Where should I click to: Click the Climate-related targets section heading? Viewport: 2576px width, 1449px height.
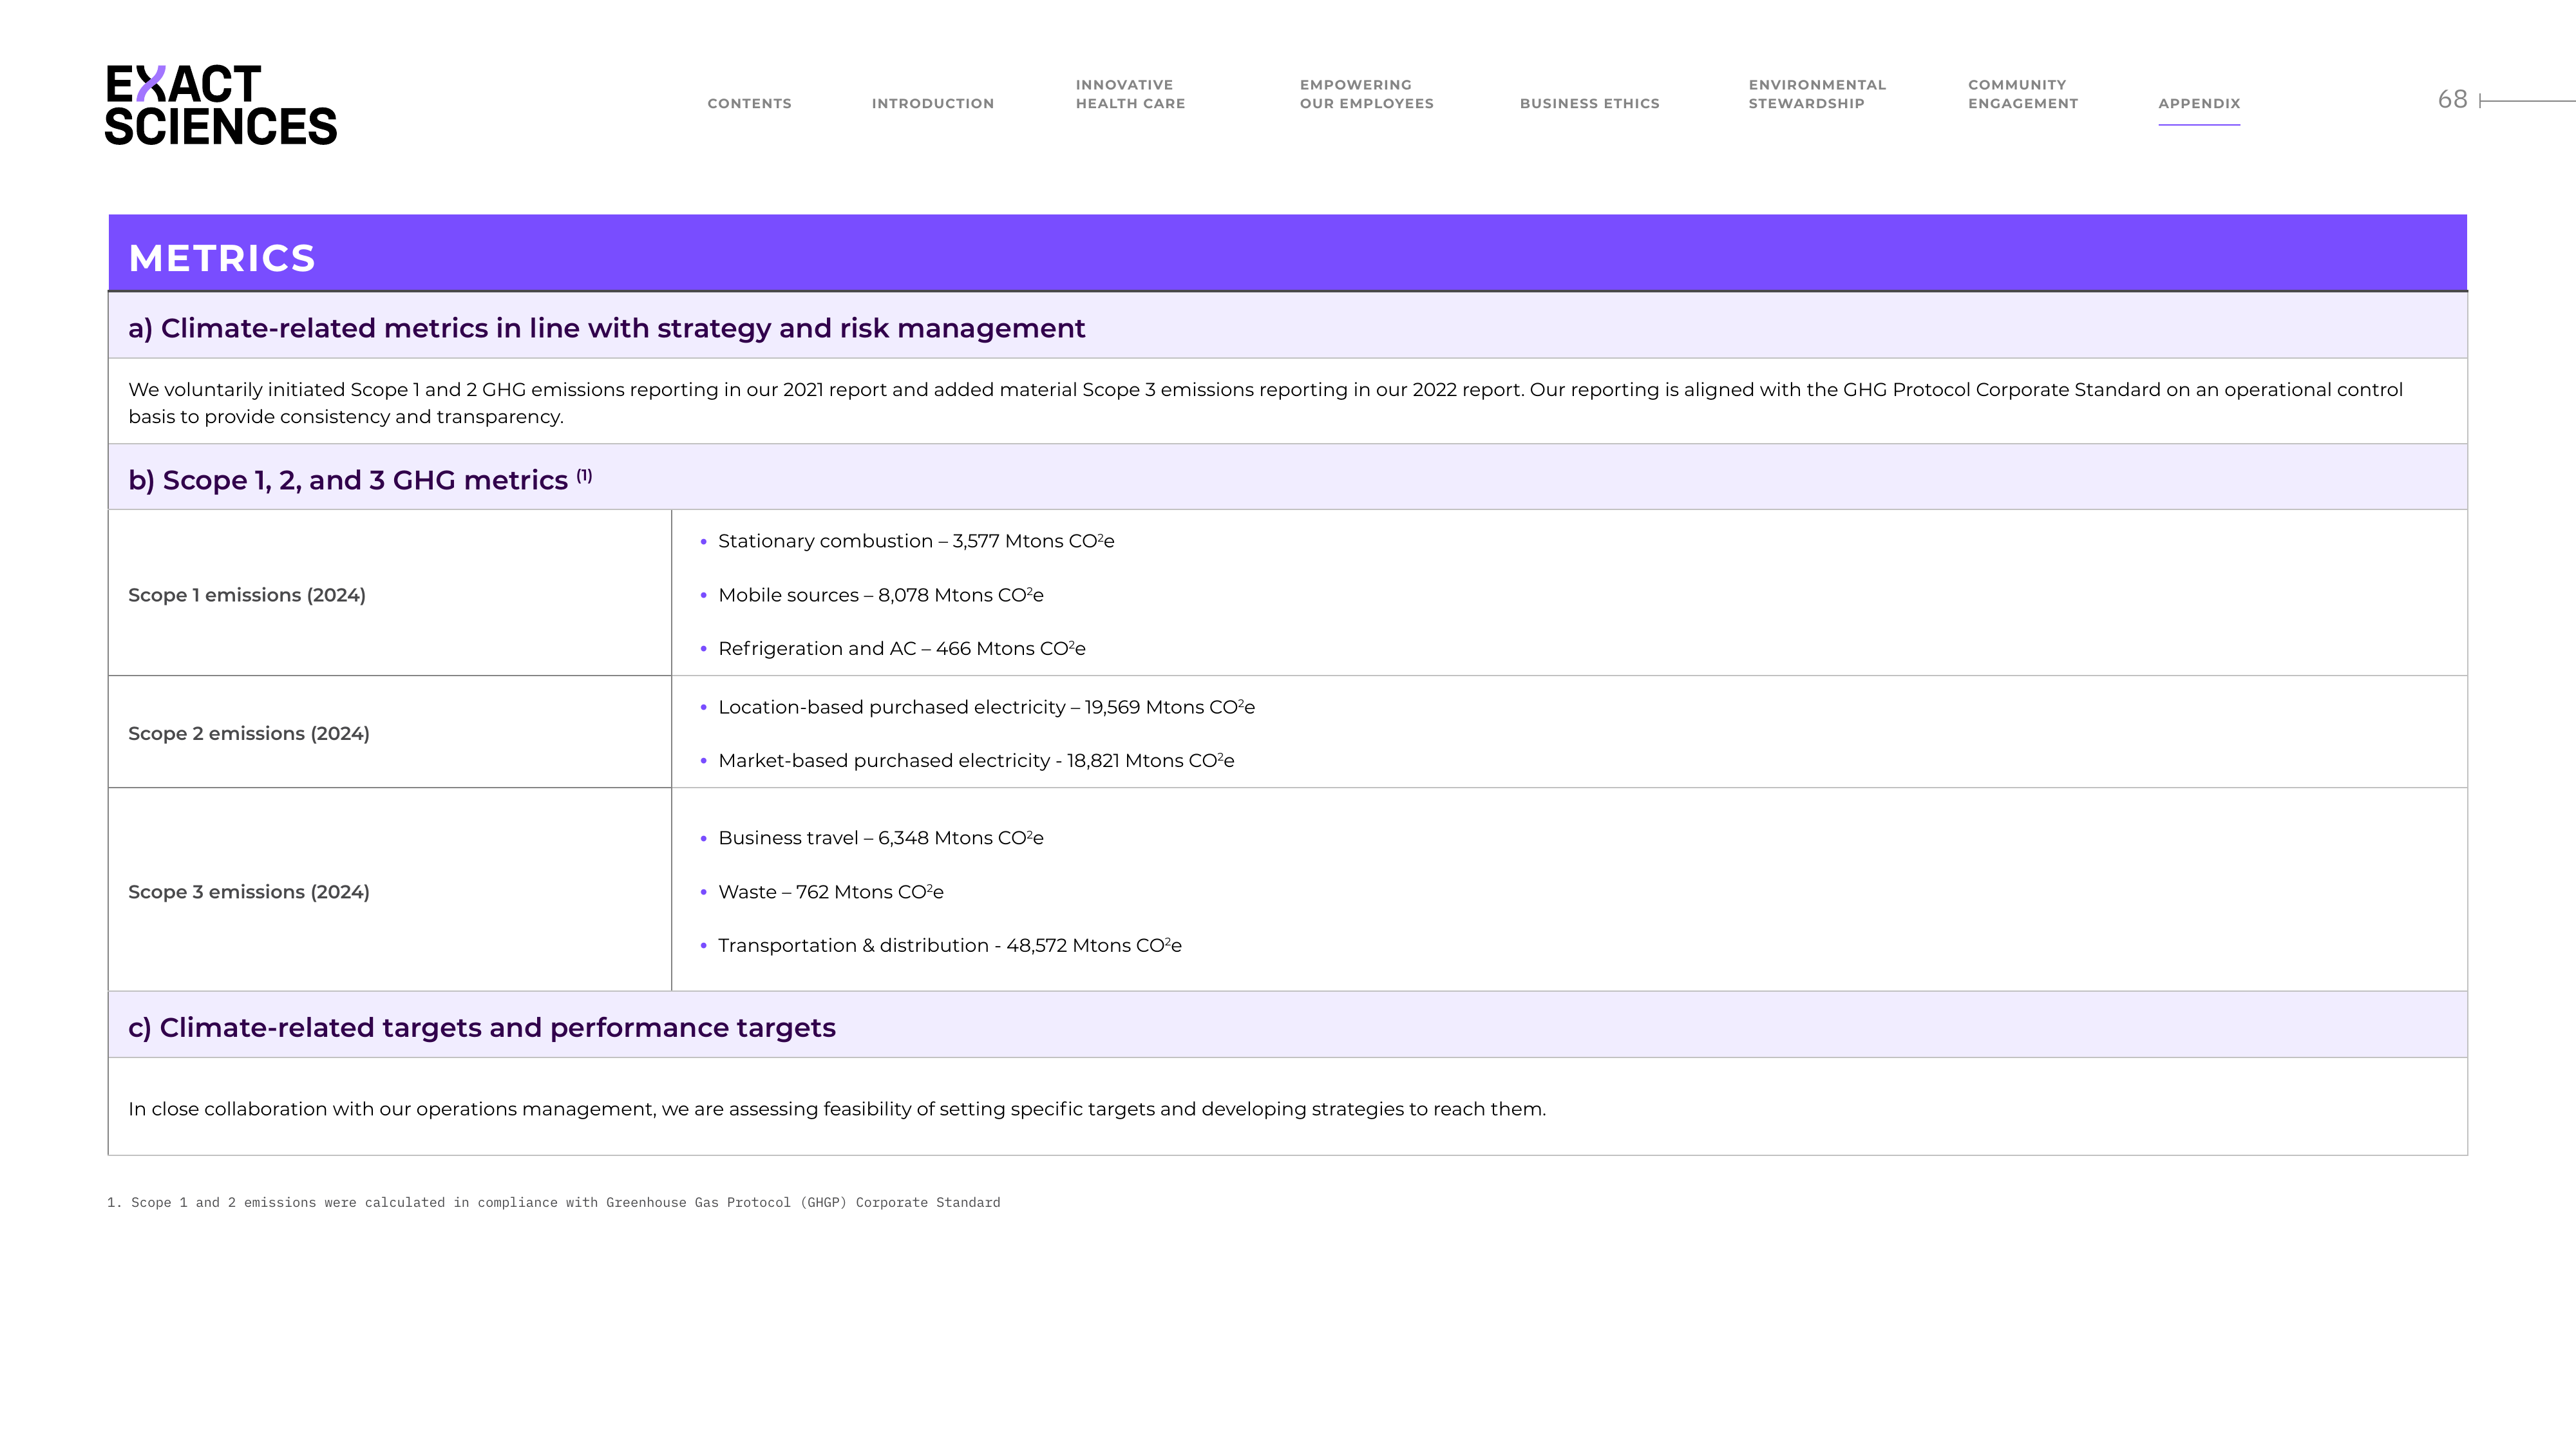tap(481, 1027)
